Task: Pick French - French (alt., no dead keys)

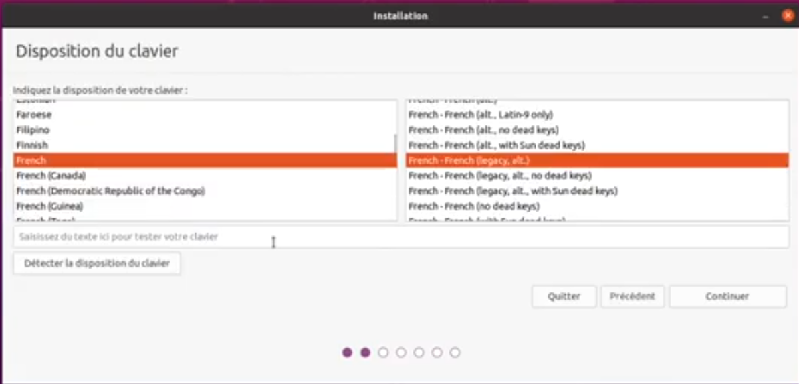Action: (x=597, y=130)
